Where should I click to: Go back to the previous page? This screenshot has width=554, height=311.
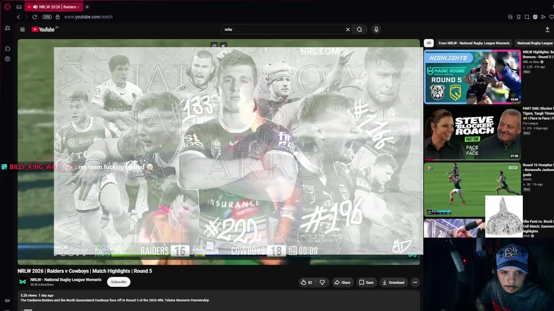pos(18,17)
